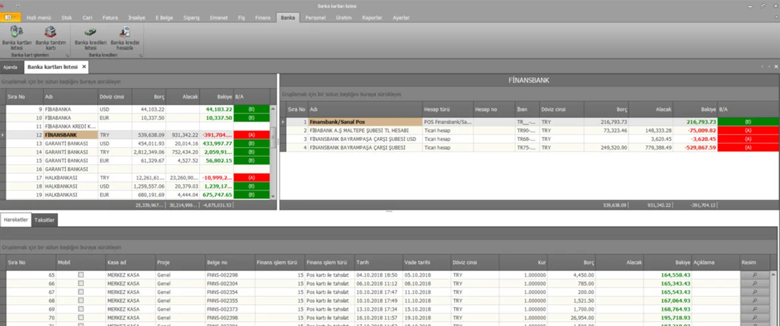This screenshot has width=780, height=326.
Task: Select the Ajanda document tab
Action: coord(11,67)
